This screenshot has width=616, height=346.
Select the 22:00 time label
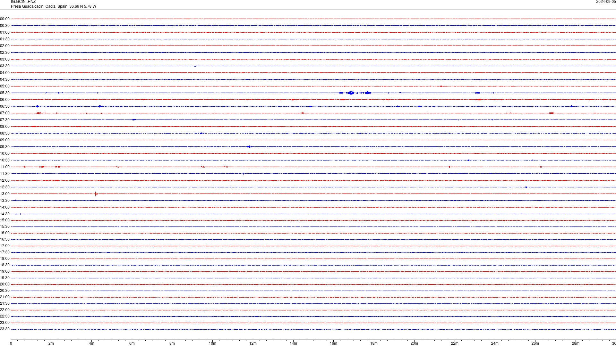5,310
